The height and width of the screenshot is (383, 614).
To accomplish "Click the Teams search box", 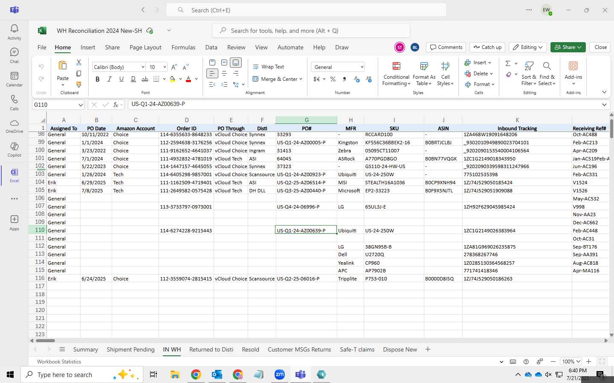I will pyautogui.click(x=306, y=10).
